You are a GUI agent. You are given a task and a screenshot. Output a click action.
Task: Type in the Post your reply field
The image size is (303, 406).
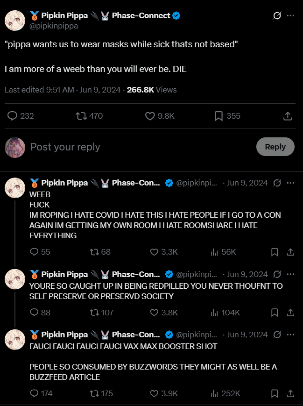coord(140,147)
